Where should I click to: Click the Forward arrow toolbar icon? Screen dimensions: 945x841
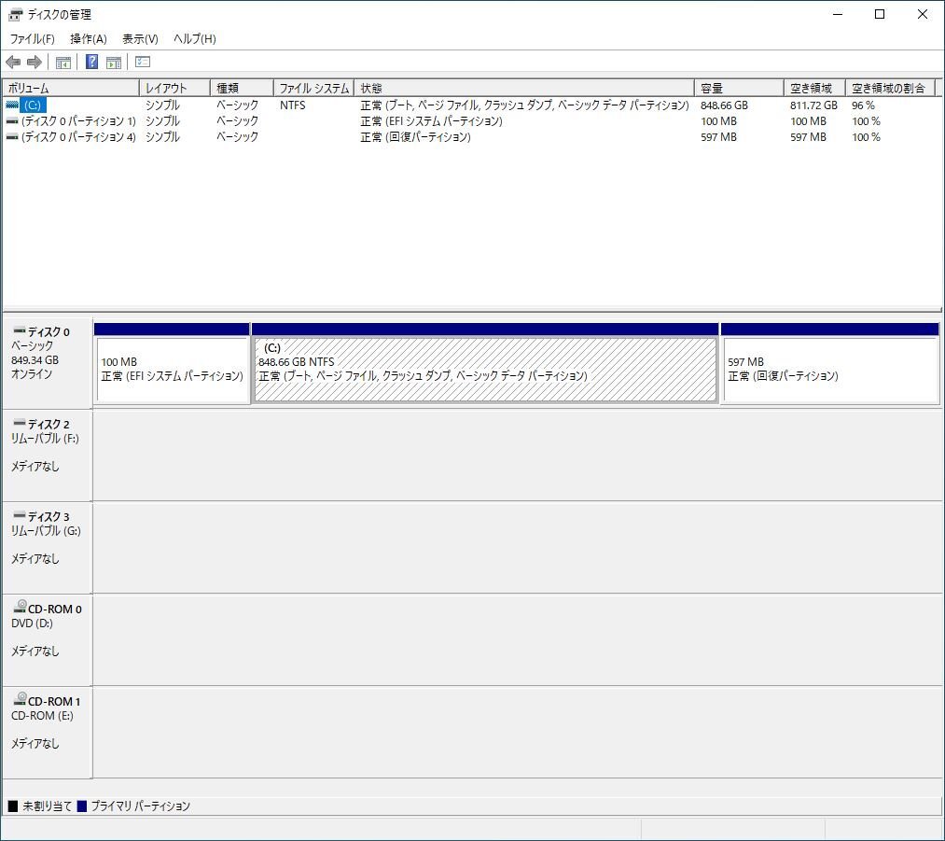tap(35, 63)
